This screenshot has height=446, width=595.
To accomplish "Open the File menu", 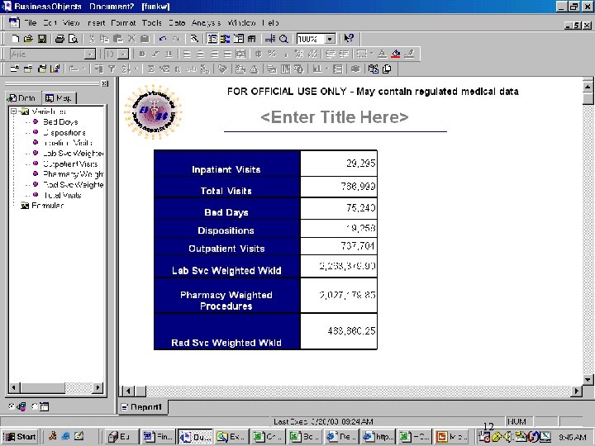I will (30, 23).
